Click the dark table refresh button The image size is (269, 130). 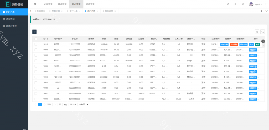tap(34, 32)
